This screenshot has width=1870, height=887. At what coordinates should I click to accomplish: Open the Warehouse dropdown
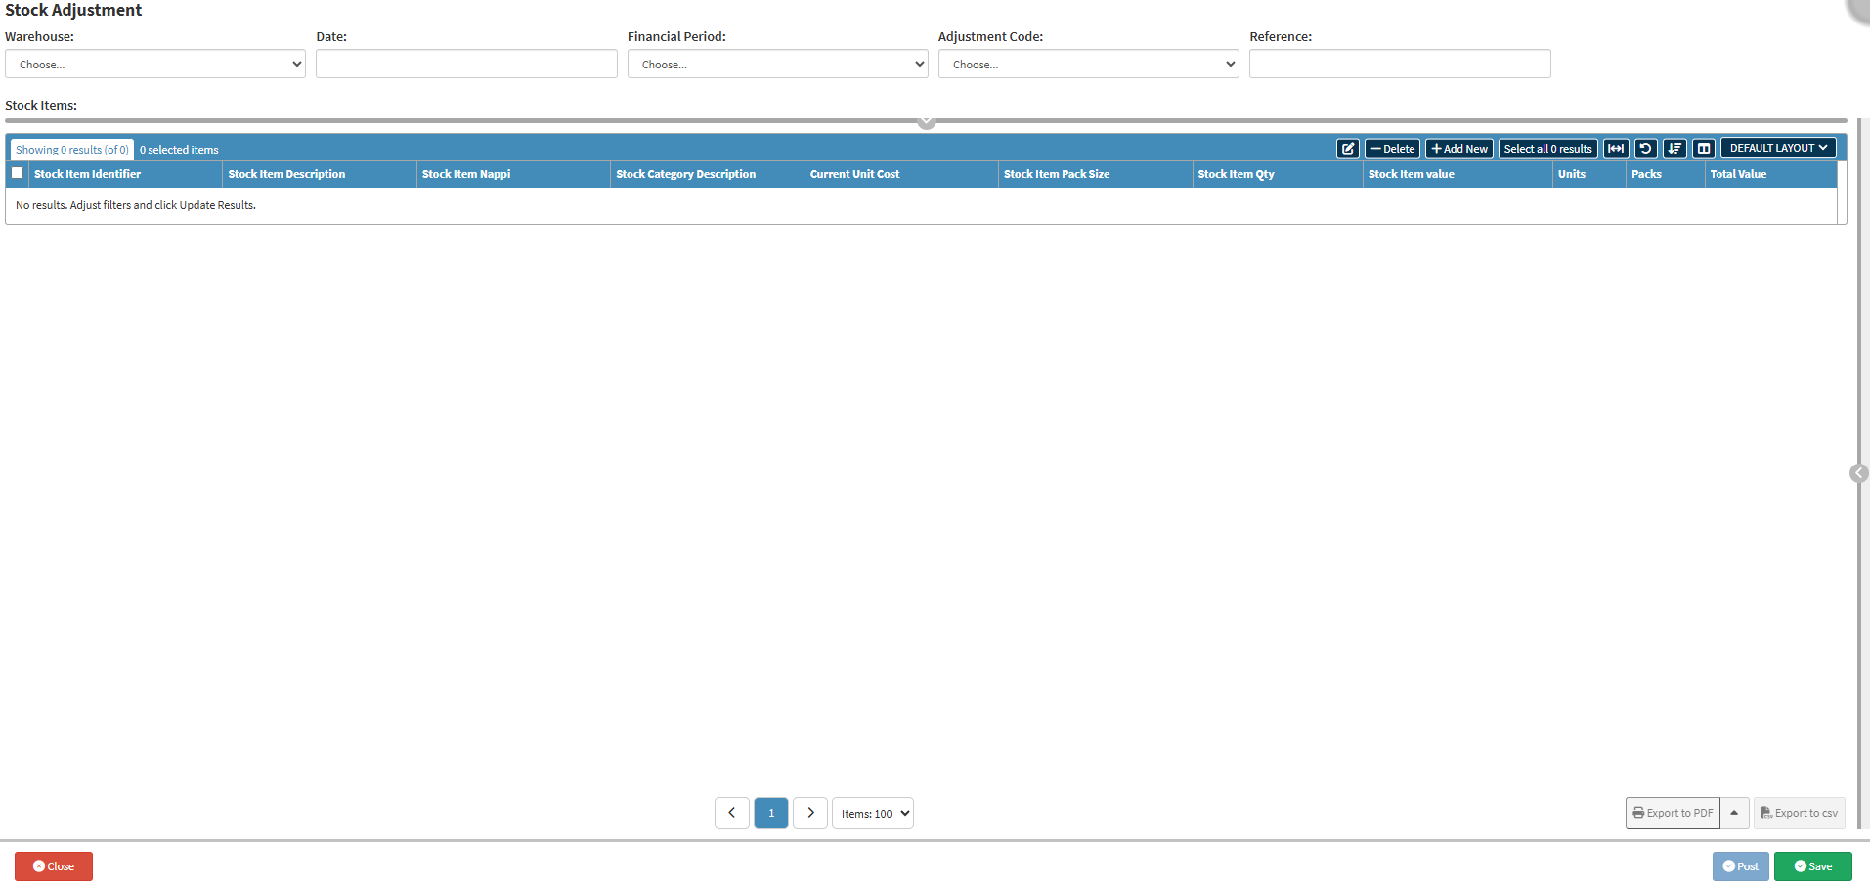click(x=155, y=65)
